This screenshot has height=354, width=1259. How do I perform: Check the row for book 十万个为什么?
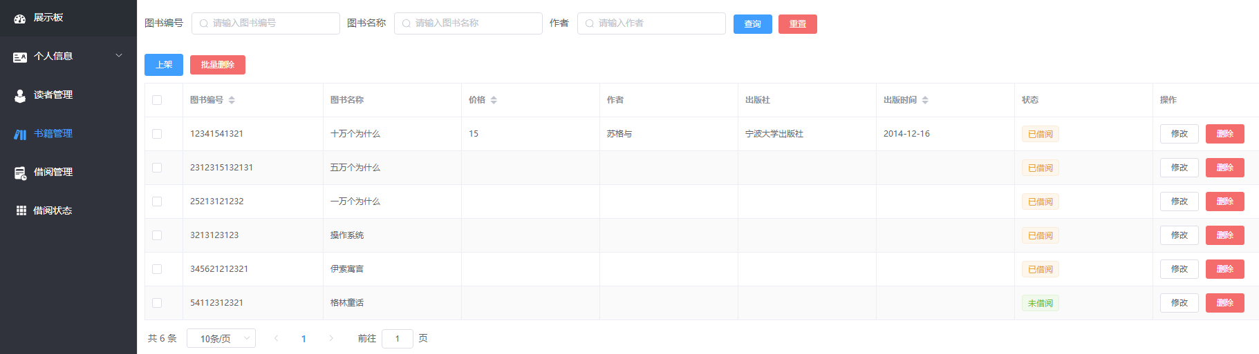[x=157, y=134]
